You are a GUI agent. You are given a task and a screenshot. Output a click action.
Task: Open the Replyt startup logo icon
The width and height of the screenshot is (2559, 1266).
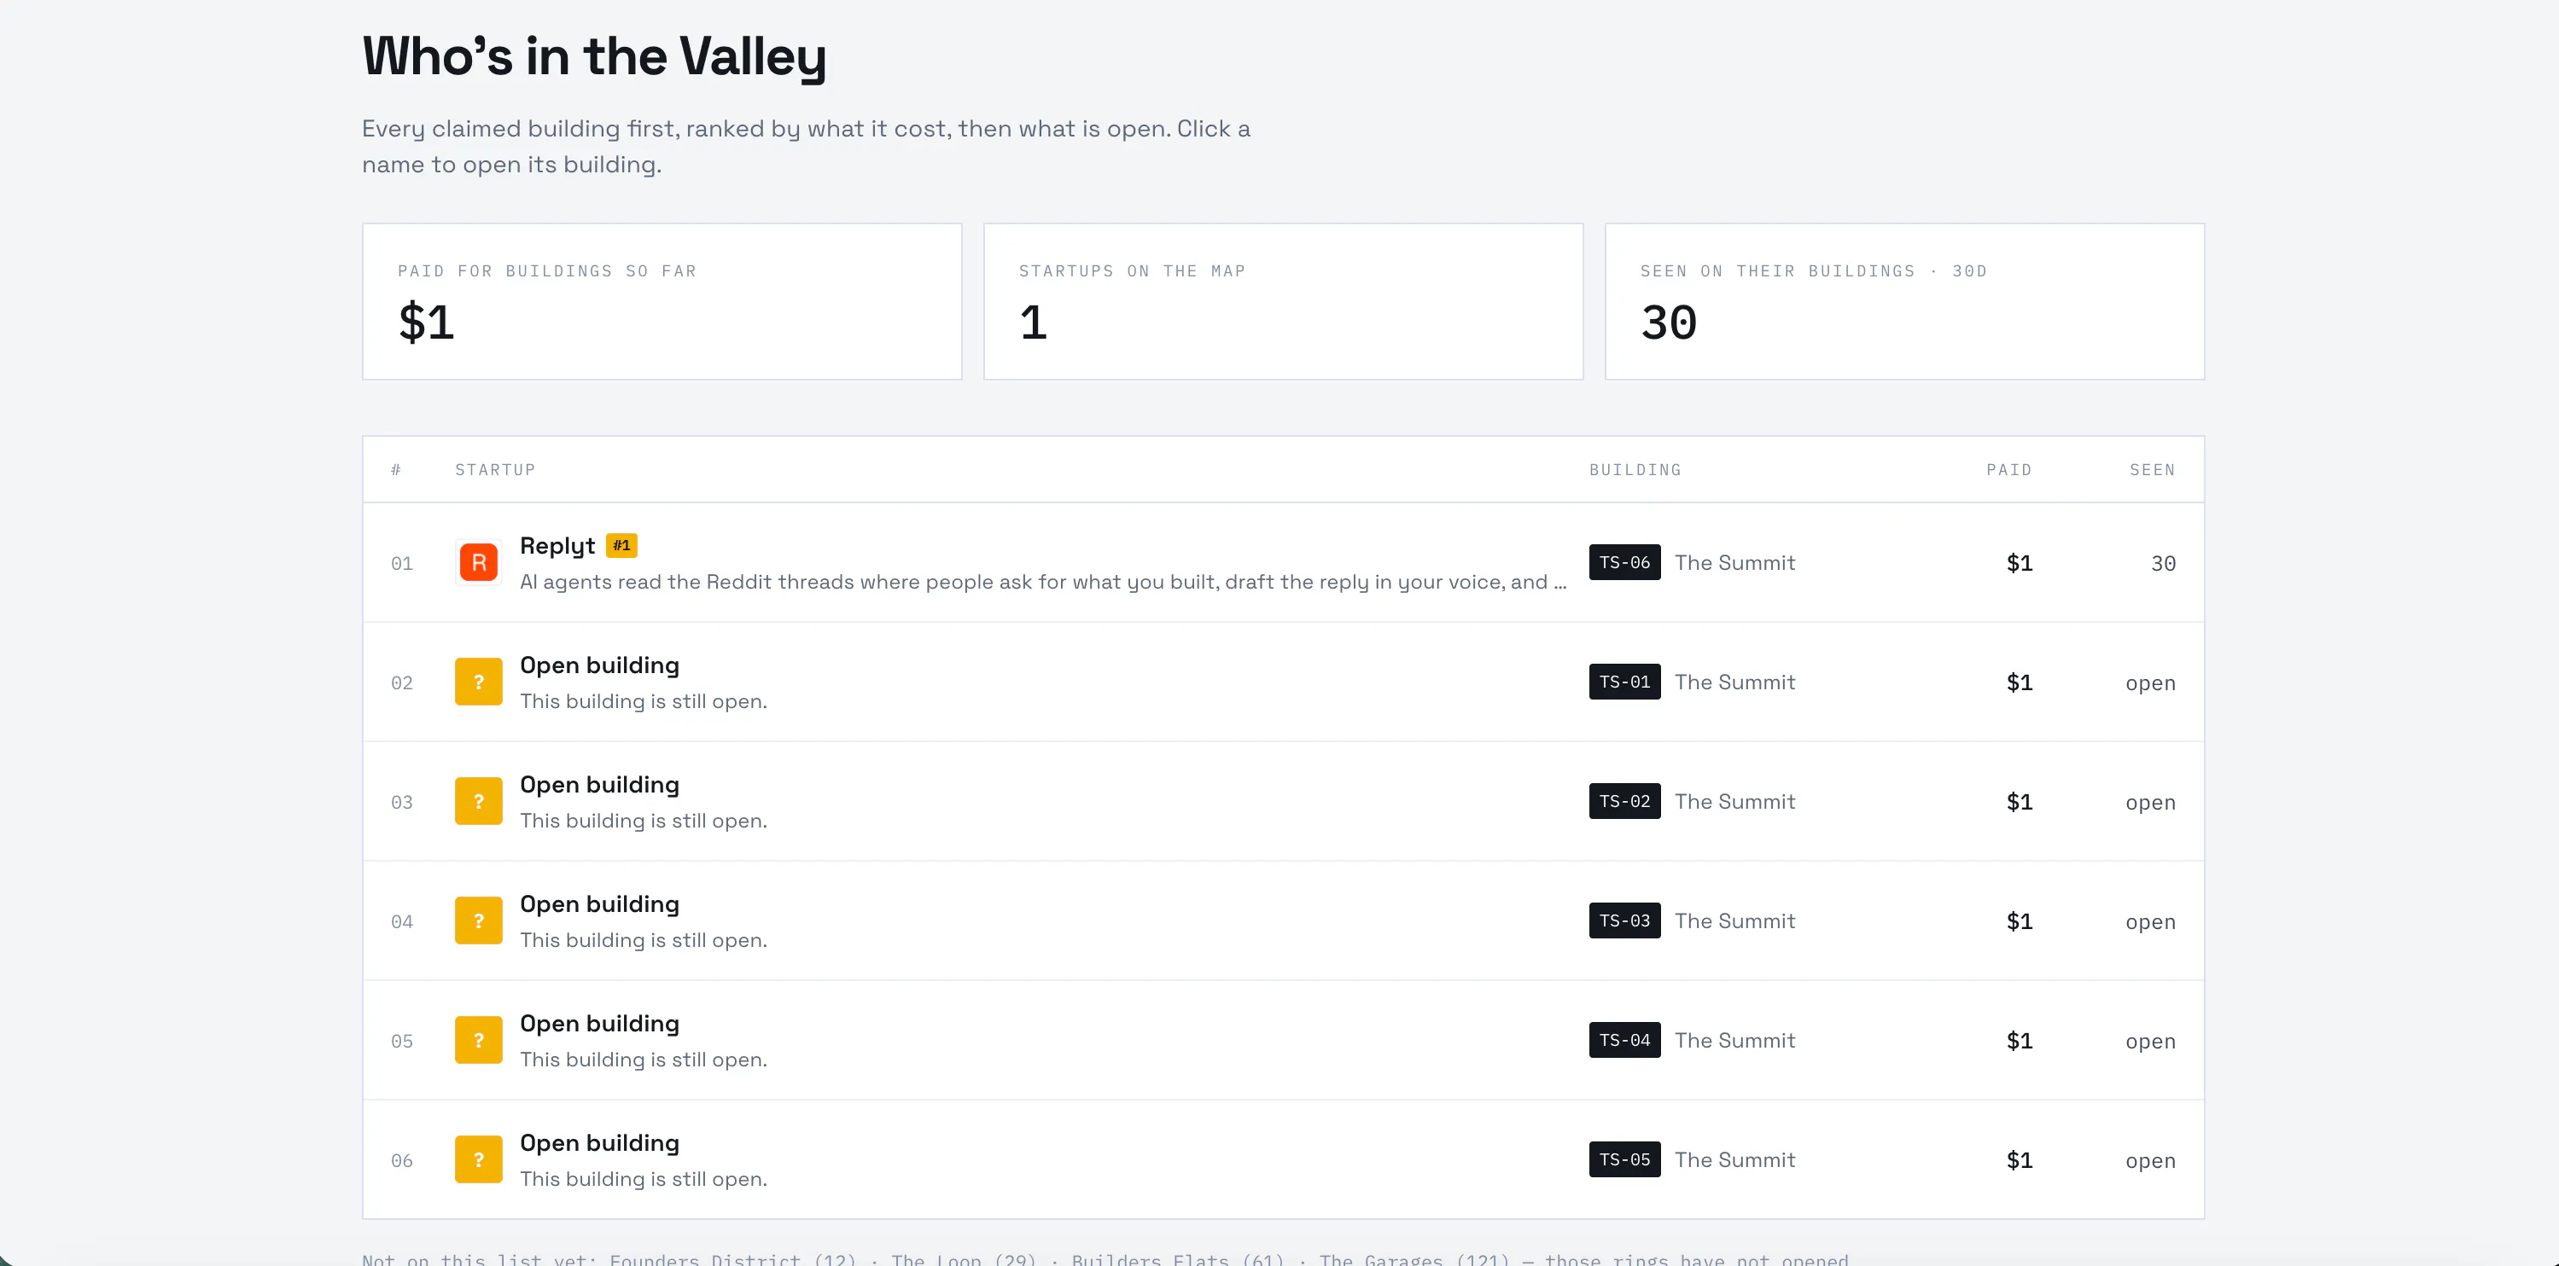click(478, 563)
